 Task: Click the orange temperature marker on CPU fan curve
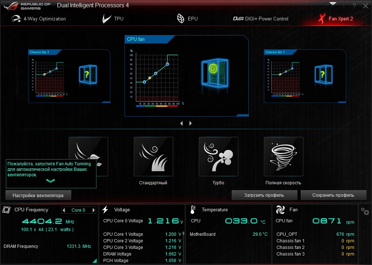pyautogui.click(x=150, y=78)
